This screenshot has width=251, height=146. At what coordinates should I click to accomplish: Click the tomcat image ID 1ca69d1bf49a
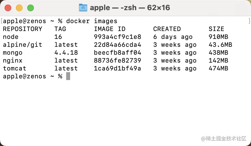118,68
